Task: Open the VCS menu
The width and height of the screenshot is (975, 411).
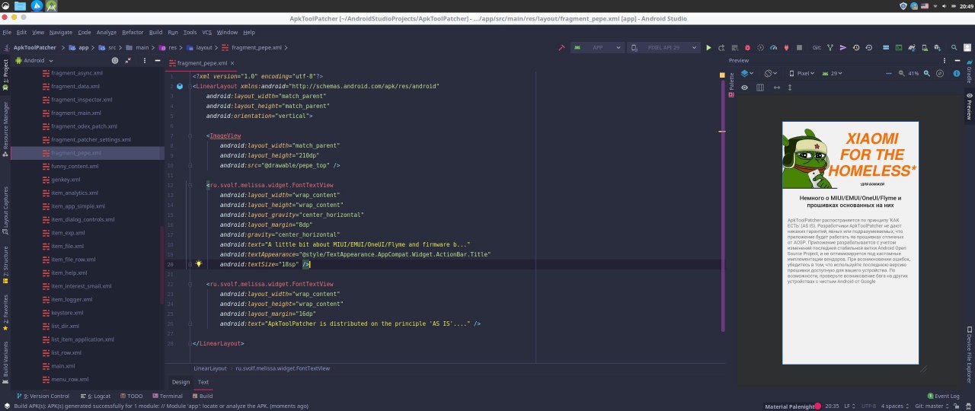Action: 206,33
